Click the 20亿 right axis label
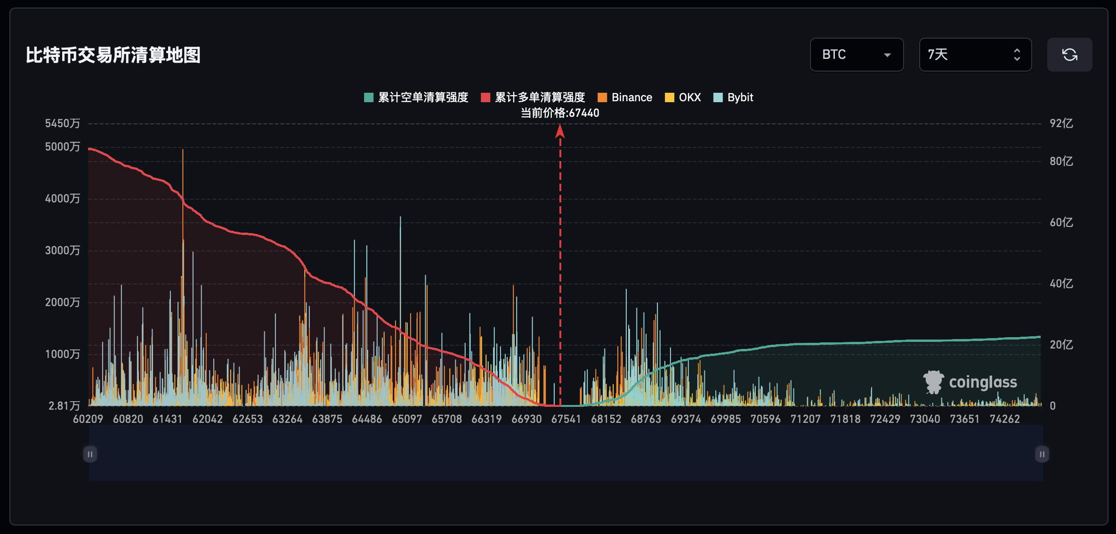The width and height of the screenshot is (1116, 534). coord(1061,345)
